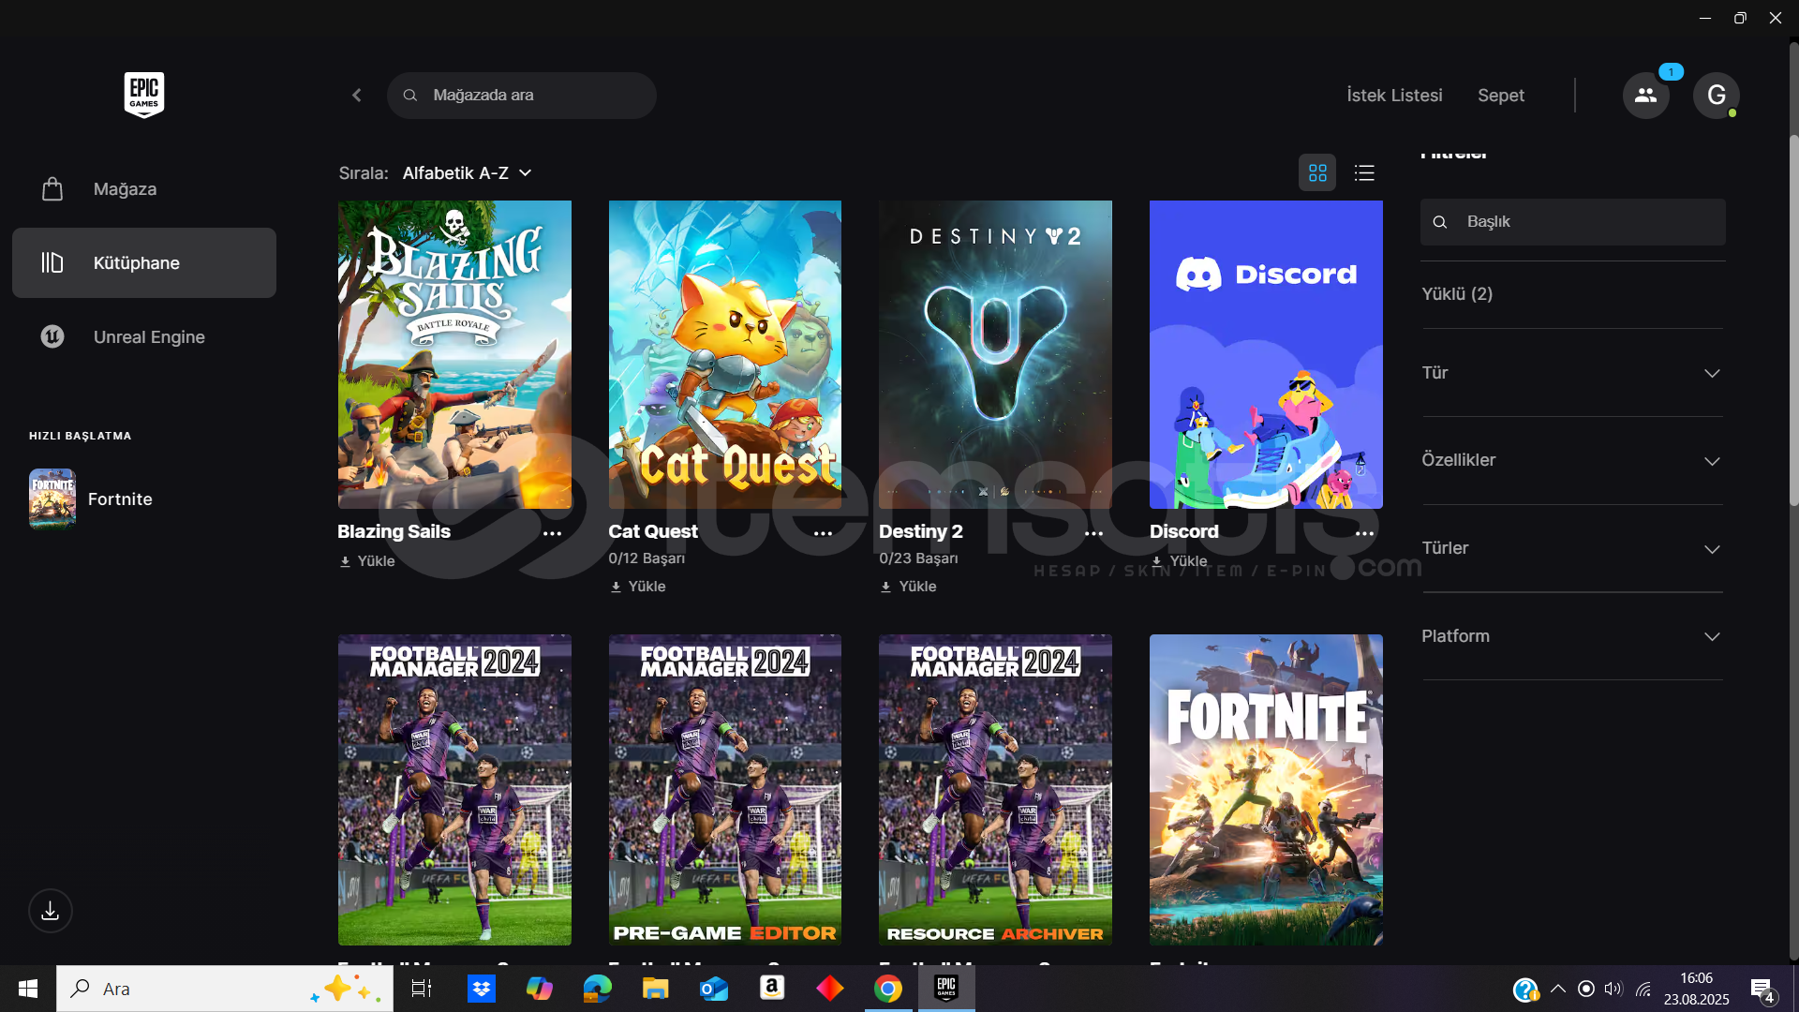Screen dimensions: 1799x1012
Task: Open Outlook from the taskbar
Action: tap(714, 989)
